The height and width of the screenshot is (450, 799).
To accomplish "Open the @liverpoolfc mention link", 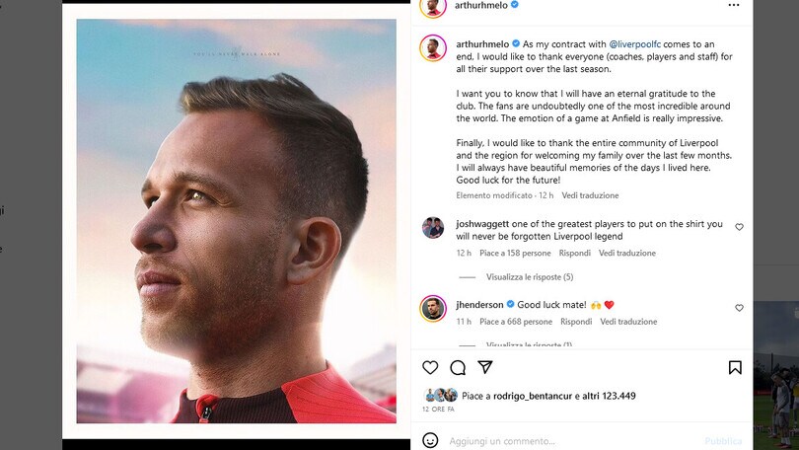I will pyautogui.click(x=635, y=44).
